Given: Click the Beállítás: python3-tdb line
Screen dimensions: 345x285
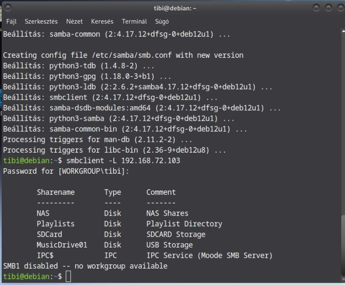Looking at the screenshot, I should [x=78, y=66].
